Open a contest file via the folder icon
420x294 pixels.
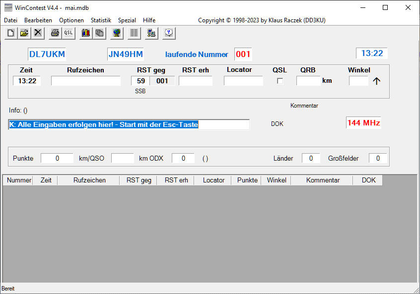(x=24, y=33)
